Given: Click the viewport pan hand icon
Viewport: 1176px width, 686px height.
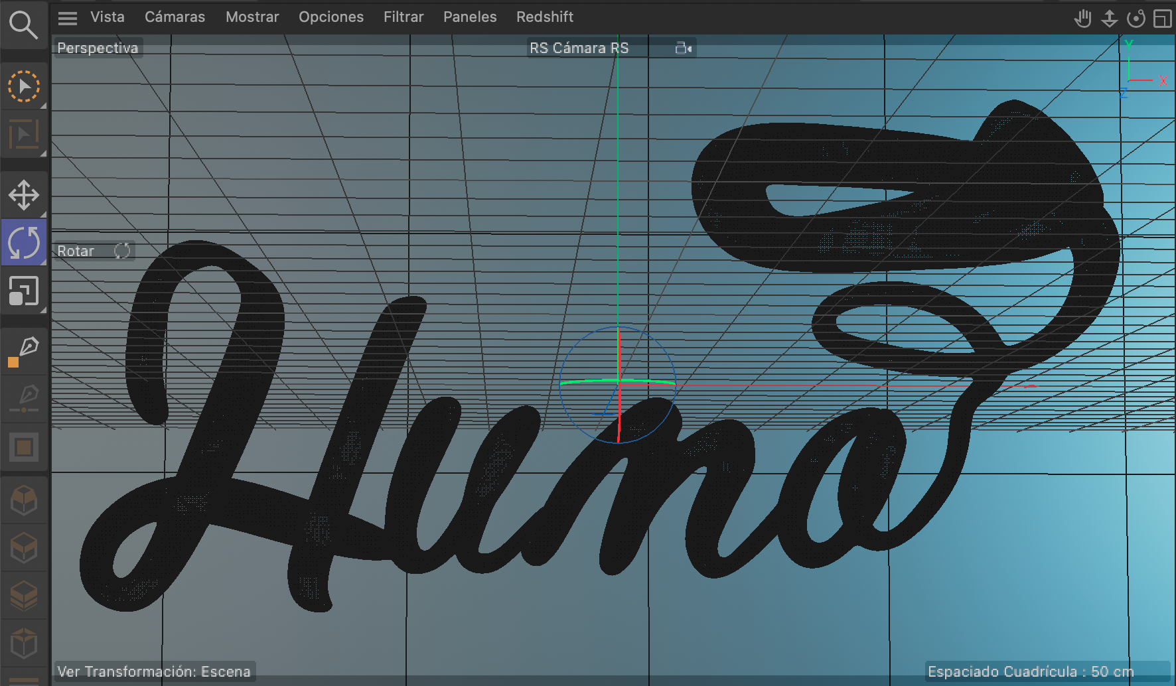Looking at the screenshot, I should click(1082, 18).
